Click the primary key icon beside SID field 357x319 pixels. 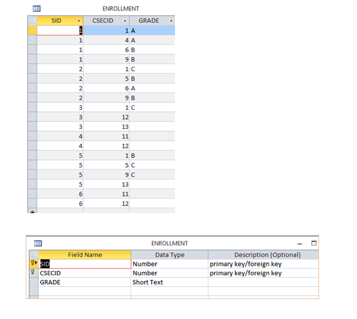click(x=33, y=263)
